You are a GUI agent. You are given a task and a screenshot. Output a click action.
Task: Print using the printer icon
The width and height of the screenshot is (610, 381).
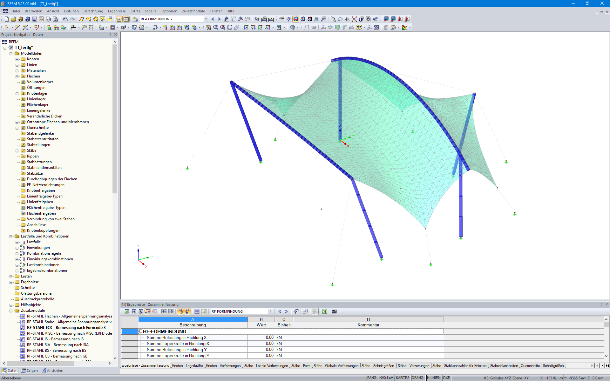tap(48, 19)
